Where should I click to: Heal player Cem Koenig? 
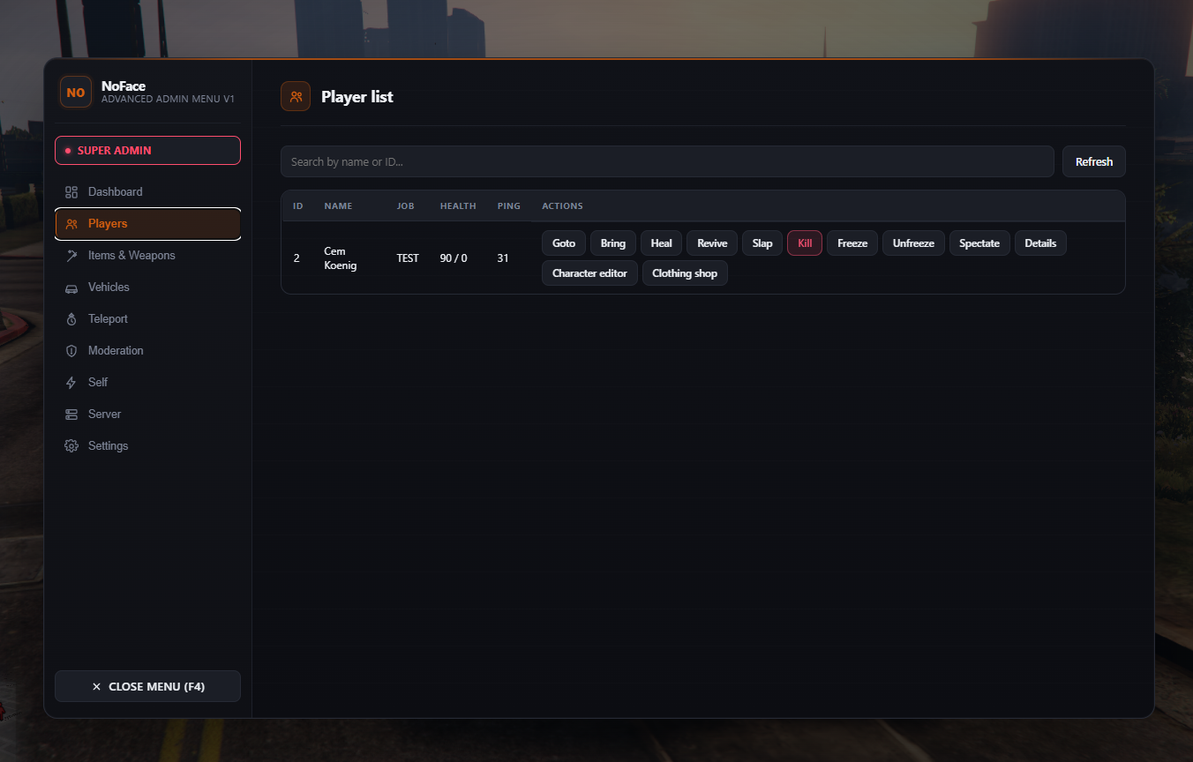coord(662,243)
